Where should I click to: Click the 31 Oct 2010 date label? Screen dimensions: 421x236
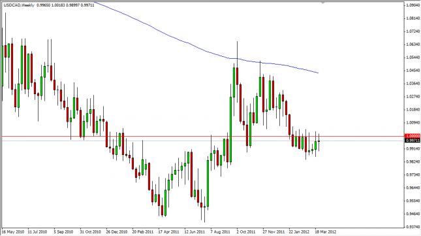pyautogui.click(x=90, y=231)
